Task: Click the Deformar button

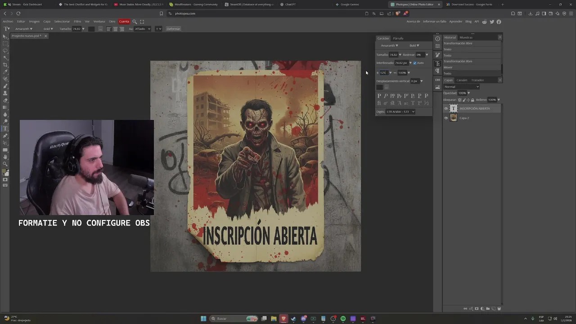Action: 173,29
